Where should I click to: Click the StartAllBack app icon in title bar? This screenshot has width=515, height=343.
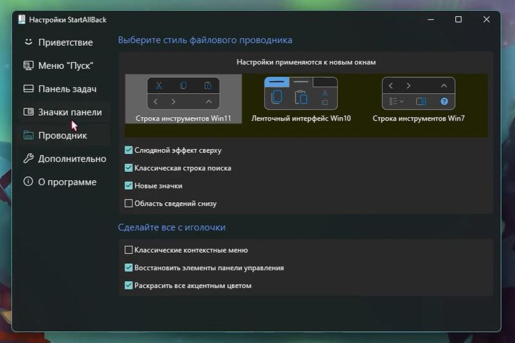click(x=22, y=19)
